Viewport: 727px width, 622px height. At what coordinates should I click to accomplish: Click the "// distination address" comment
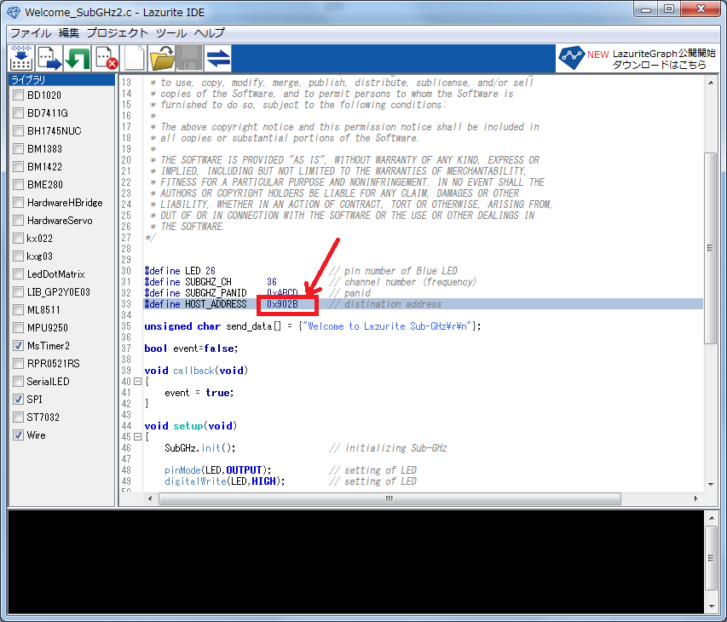point(385,304)
